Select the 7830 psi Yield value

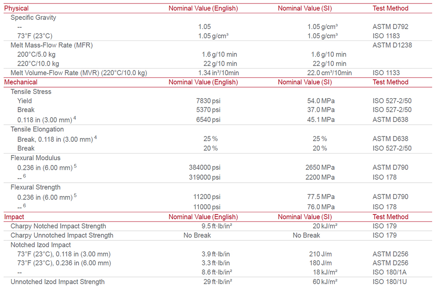click(x=208, y=101)
